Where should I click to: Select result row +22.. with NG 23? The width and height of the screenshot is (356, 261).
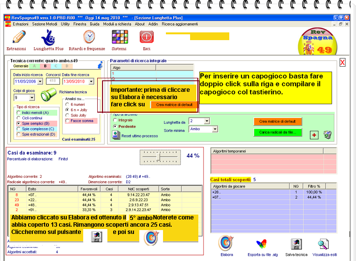click(105, 200)
